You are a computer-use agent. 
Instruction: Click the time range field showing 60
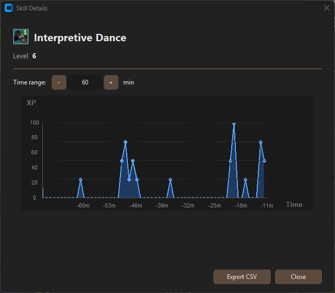[85, 82]
